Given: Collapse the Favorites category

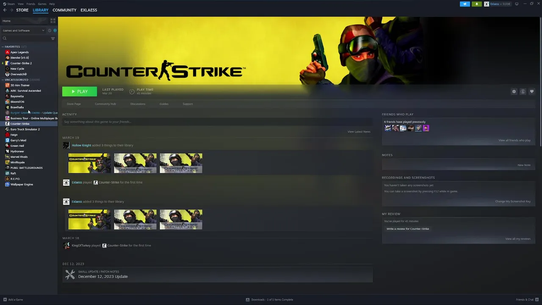Looking at the screenshot, I should 3,47.
